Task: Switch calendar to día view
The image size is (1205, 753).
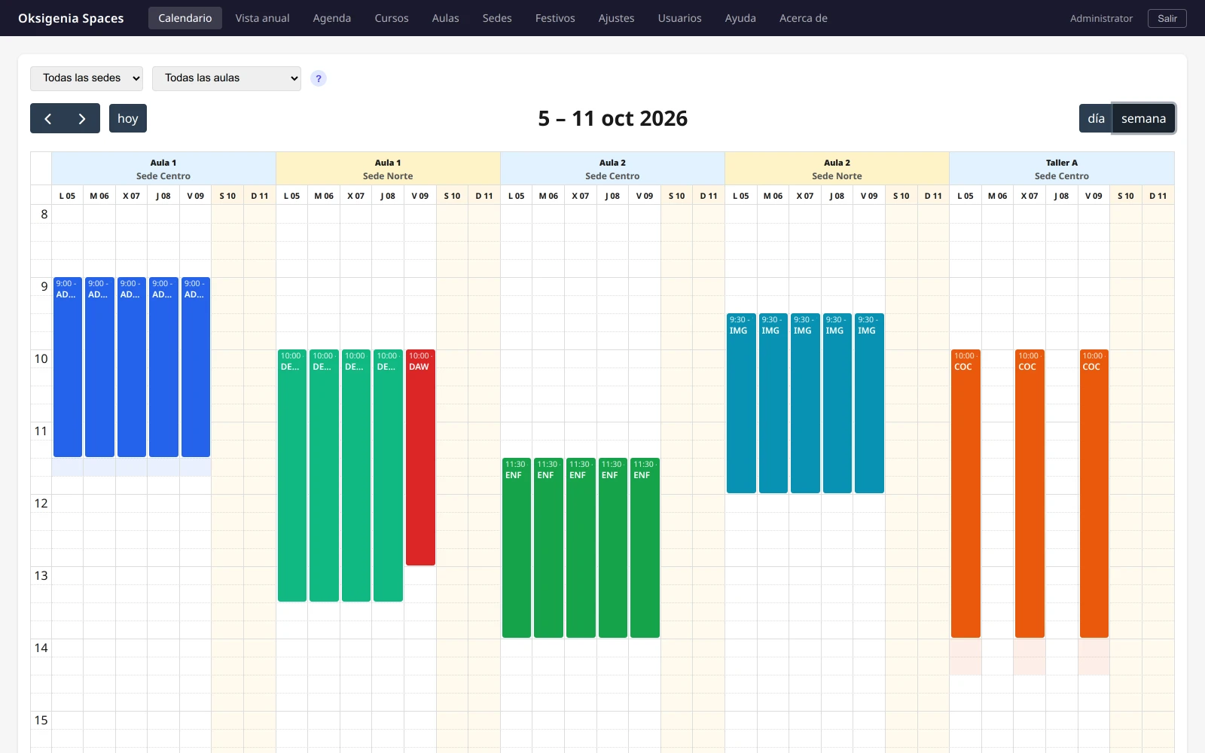Action: click(1096, 118)
